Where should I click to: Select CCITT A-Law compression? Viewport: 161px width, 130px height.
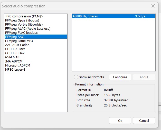coord(15,49)
